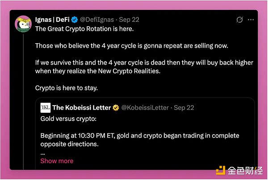This screenshot has width=268, height=180.
Task: Click The Kobeissi Letter TKL avatar
Action: tap(46, 108)
